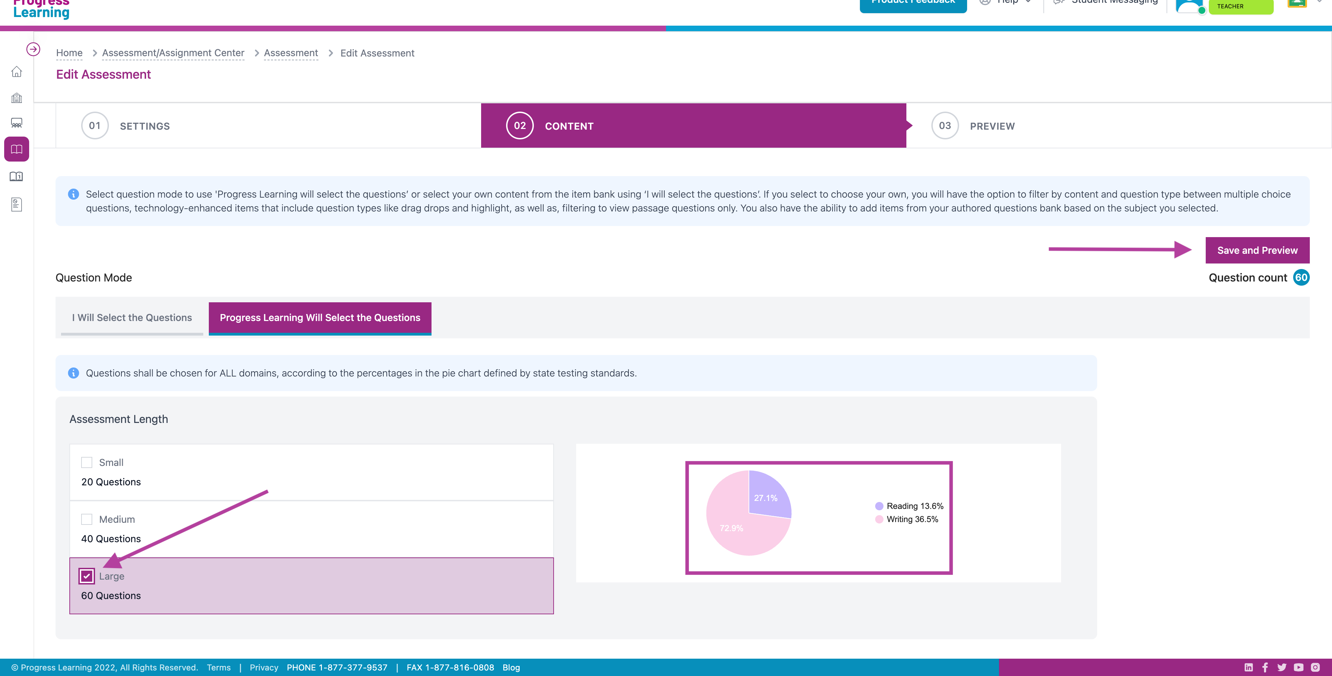
Task: Click the info icon in question mode notice
Action: 74,194
